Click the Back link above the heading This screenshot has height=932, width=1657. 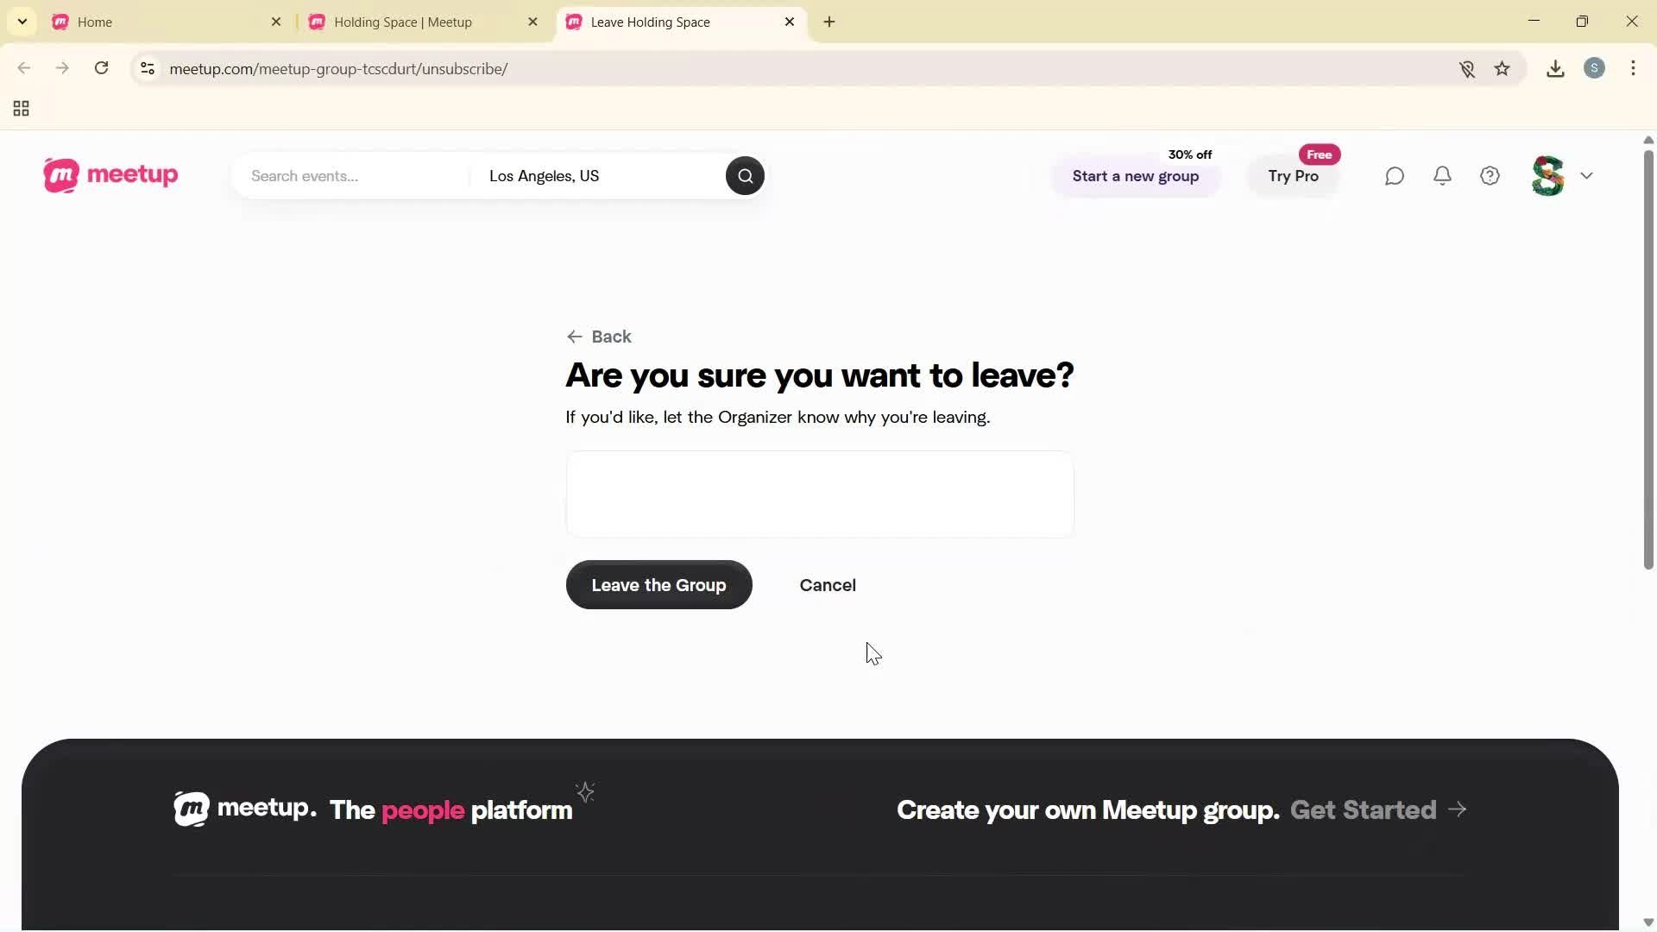598,337
